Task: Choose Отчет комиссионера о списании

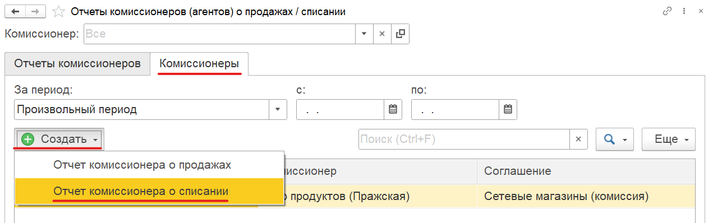Action: pos(142,191)
